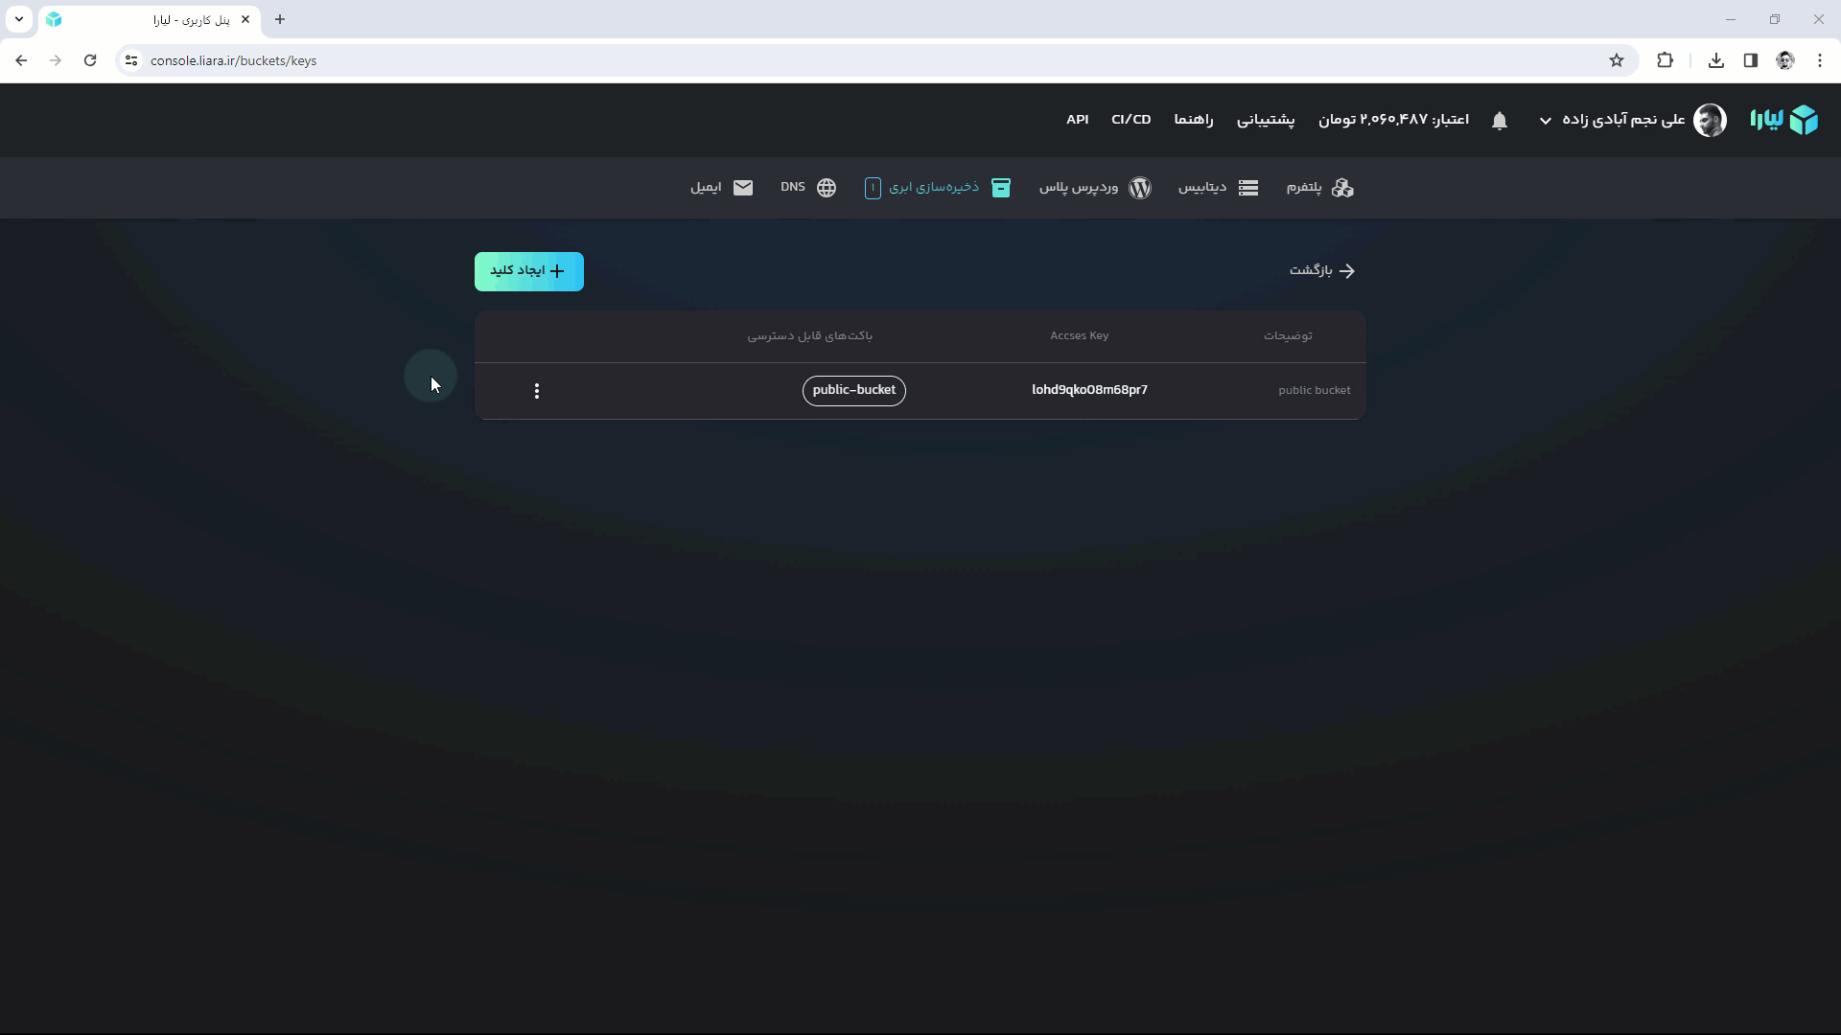
Task: Go to the پلتفرم tab
Action: [1320, 188]
